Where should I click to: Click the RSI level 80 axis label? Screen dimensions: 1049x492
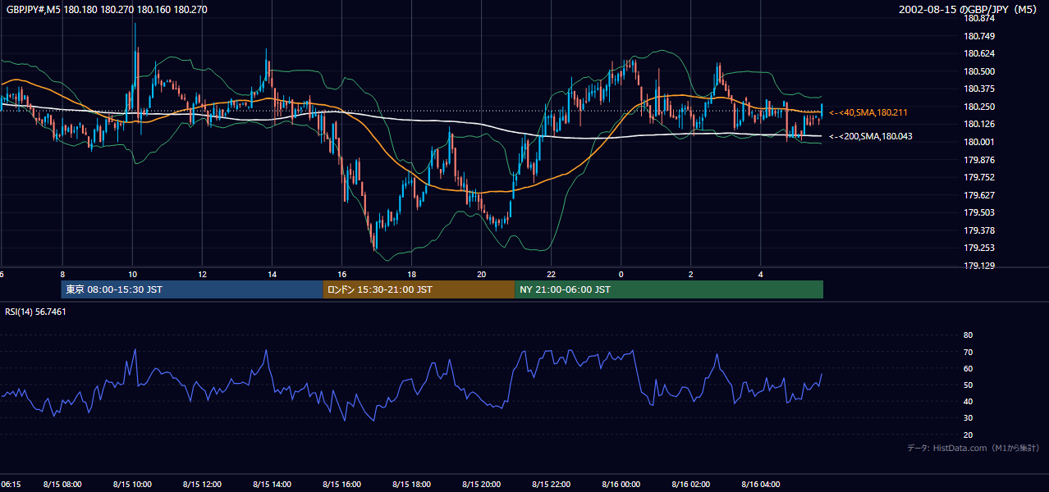pos(968,335)
